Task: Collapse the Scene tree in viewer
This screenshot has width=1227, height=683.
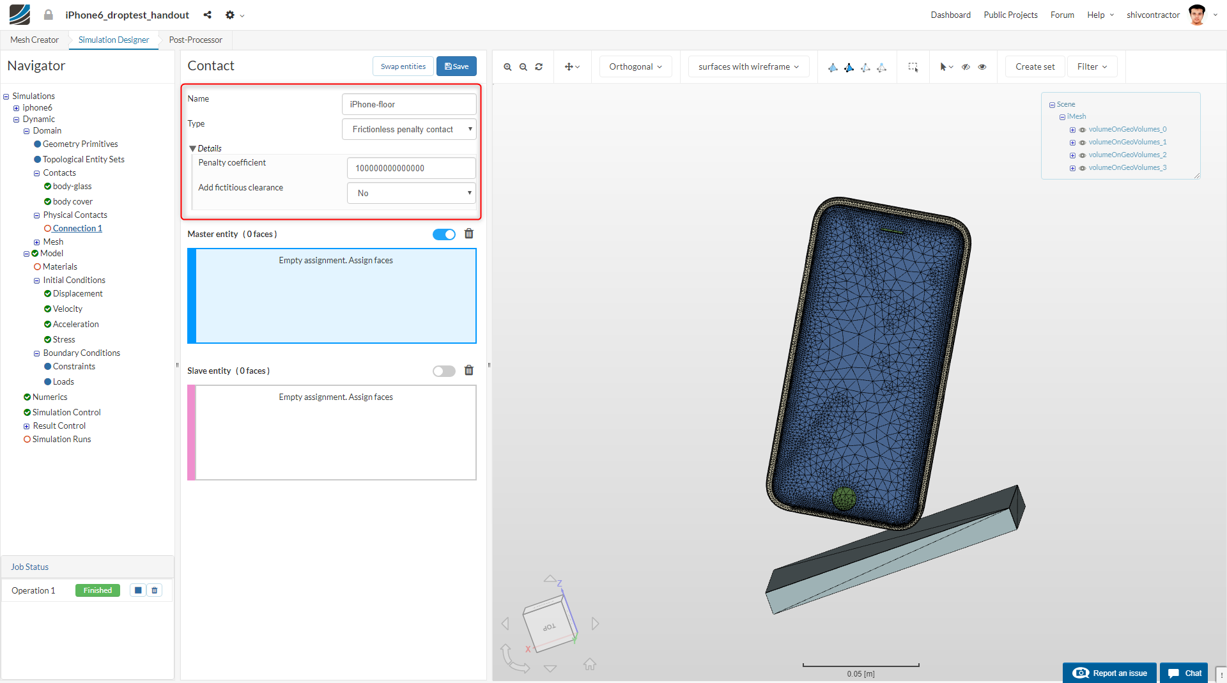Action: (1052, 105)
